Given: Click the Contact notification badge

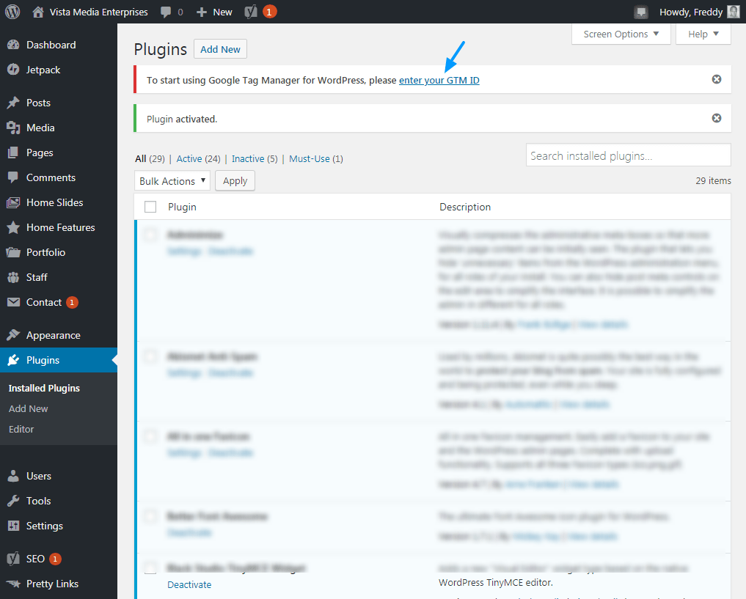Looking at the screenshot, I should 72,302.
